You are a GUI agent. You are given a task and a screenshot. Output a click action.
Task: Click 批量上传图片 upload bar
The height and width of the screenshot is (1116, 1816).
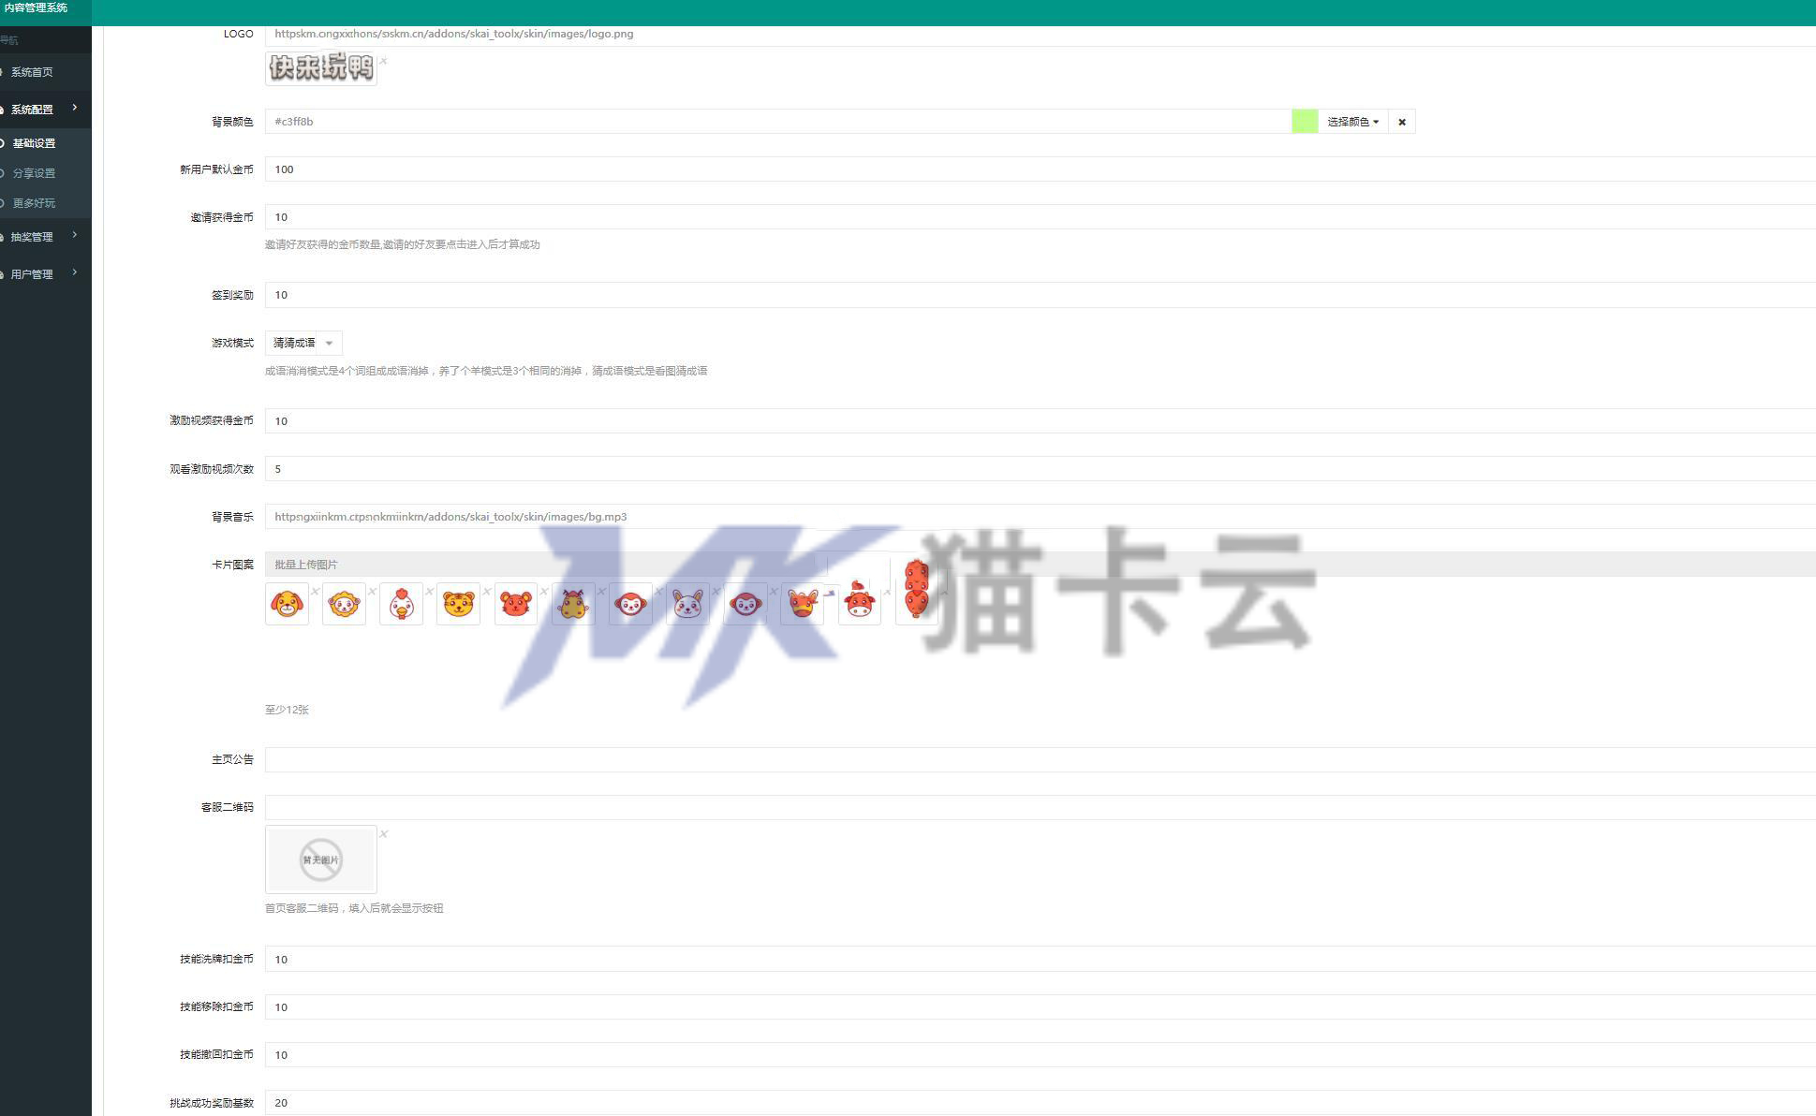pos(1040,565)
